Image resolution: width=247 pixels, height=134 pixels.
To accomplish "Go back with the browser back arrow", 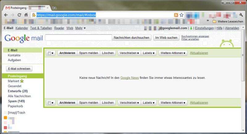I will (x=6, y=15).
